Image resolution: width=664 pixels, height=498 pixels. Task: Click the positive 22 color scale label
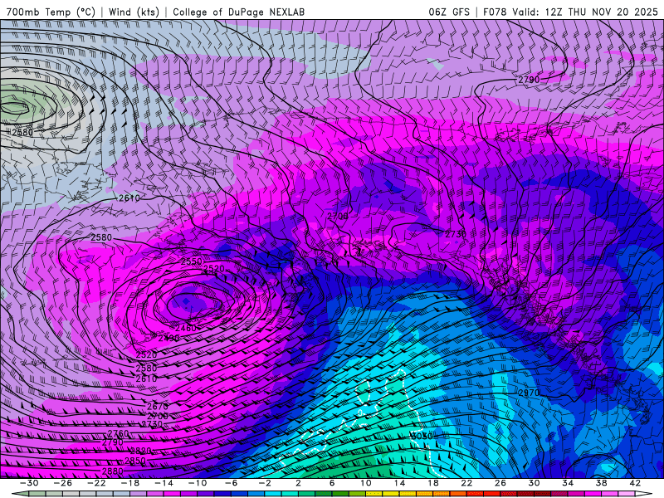466,483
